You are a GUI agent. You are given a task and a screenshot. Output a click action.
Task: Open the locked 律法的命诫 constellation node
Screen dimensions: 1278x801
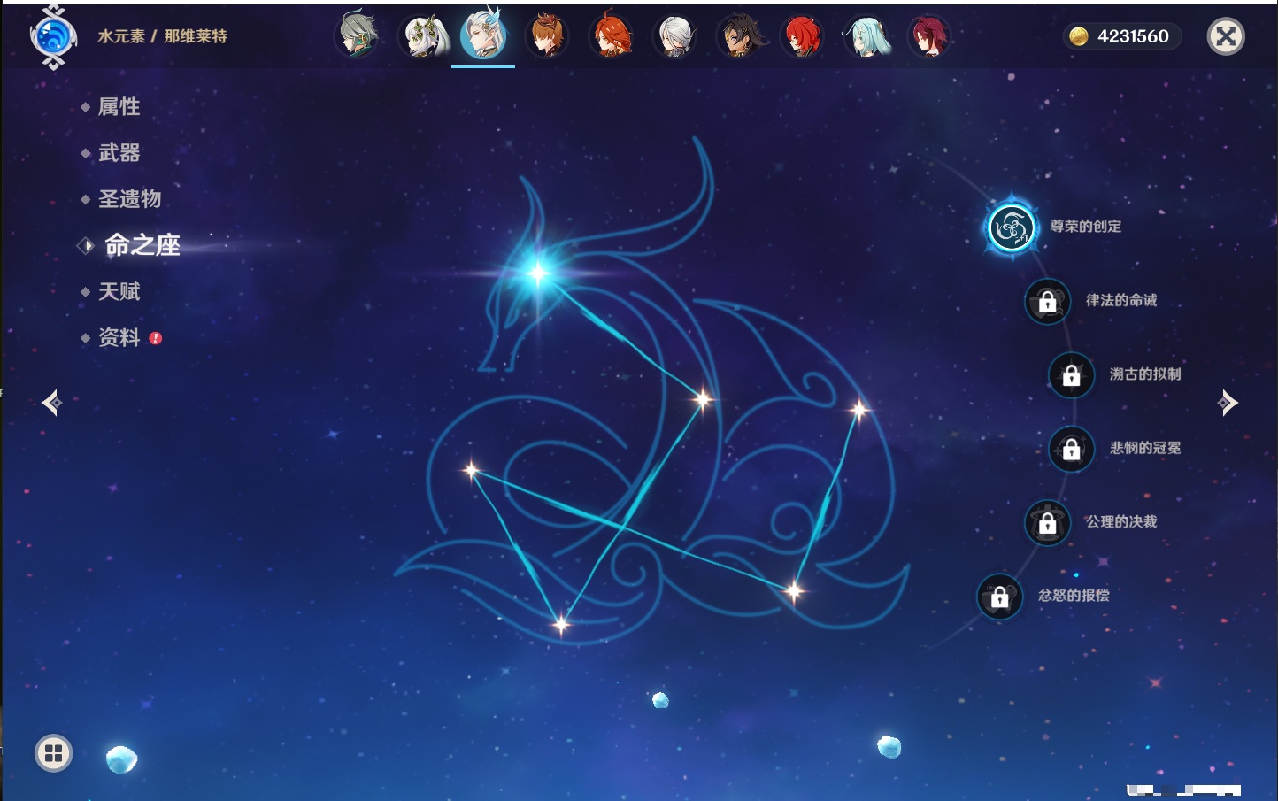click(1047, 301)
